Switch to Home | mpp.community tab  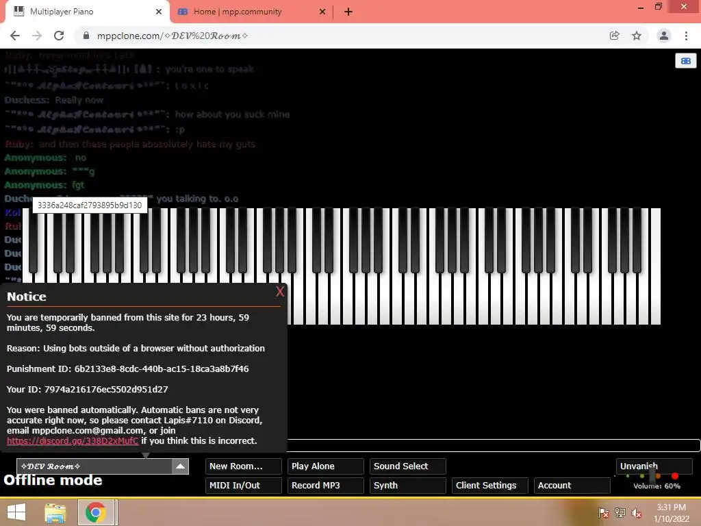pos(238,12)
